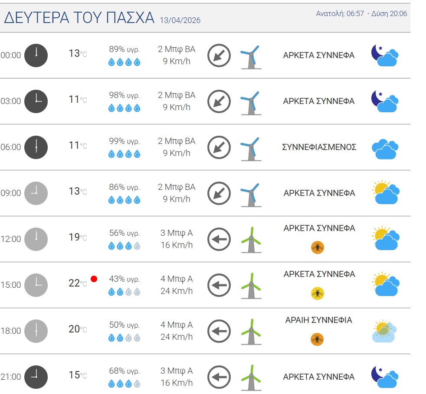Image resolution: width=426 pixels, height=394 pixels.
Task: Click the moon and cloud icon at 21:00
Action: point(385,377)
